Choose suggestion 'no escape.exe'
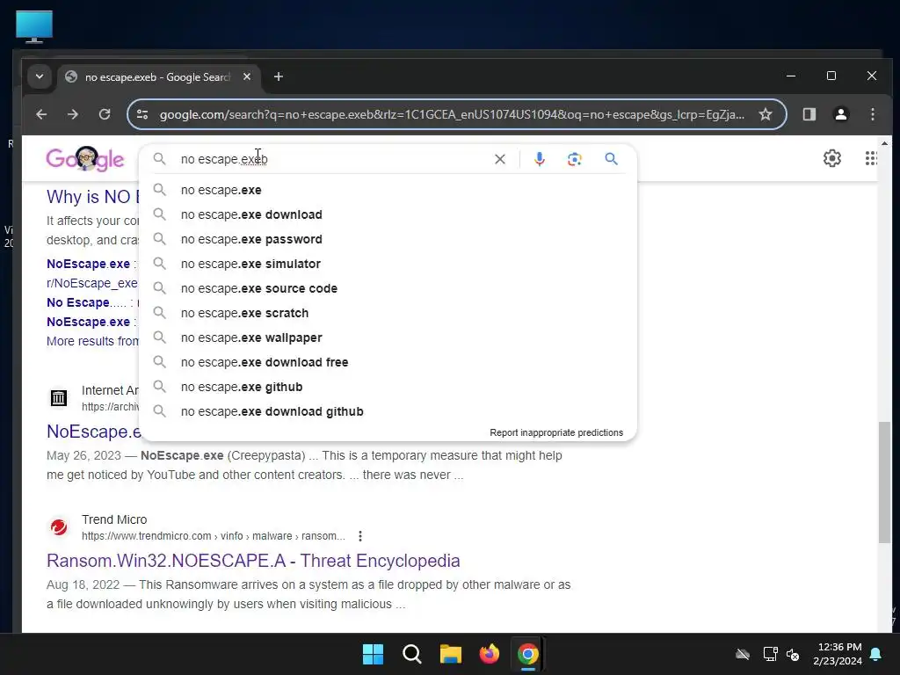Screen dimensions: 900x675 click(388, 190)
